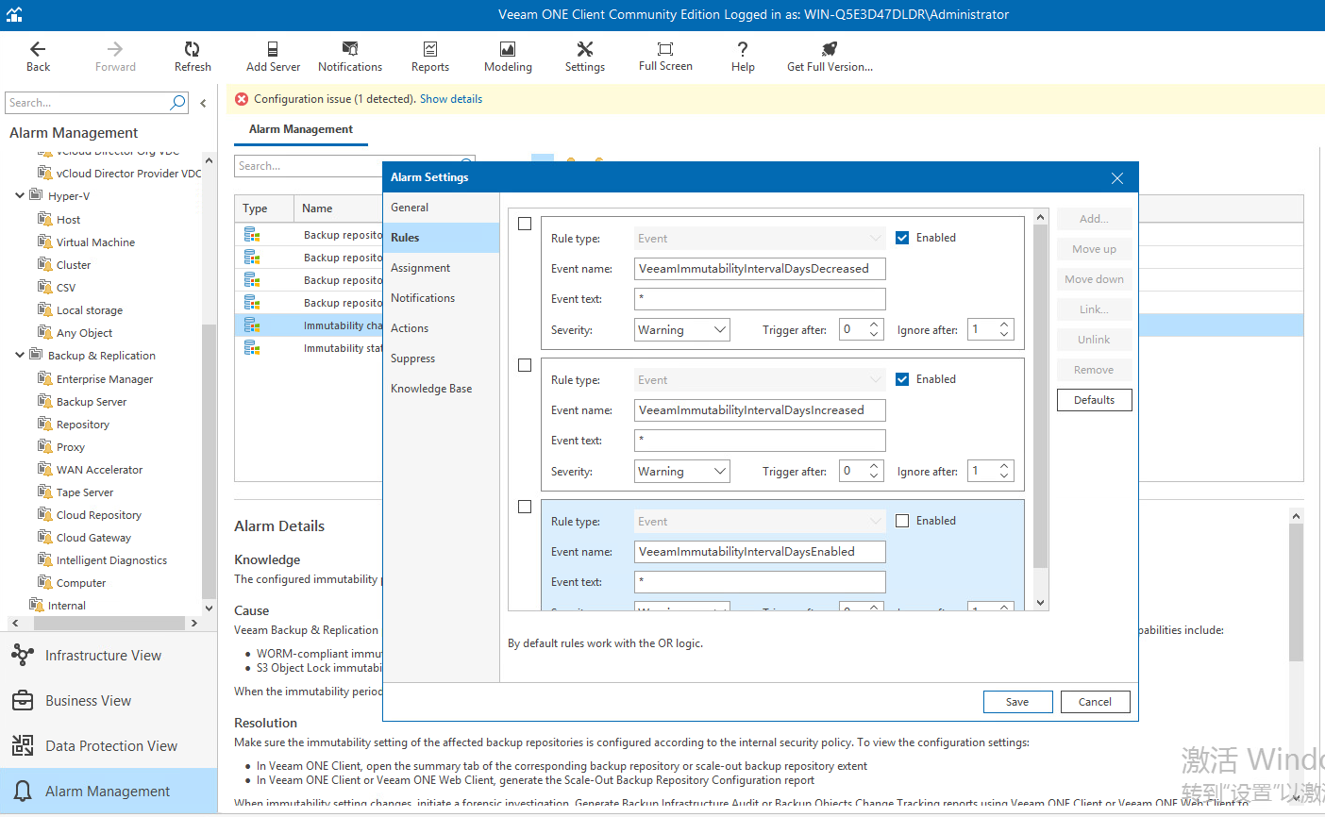
Task: Go Back using the toolbar arrow
Action: pos(38,49)
